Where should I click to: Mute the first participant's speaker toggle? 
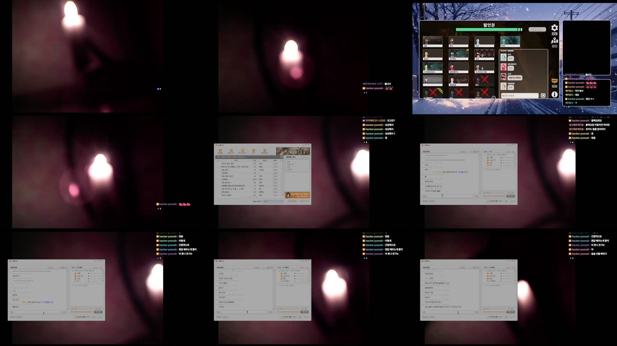point(501,157)
